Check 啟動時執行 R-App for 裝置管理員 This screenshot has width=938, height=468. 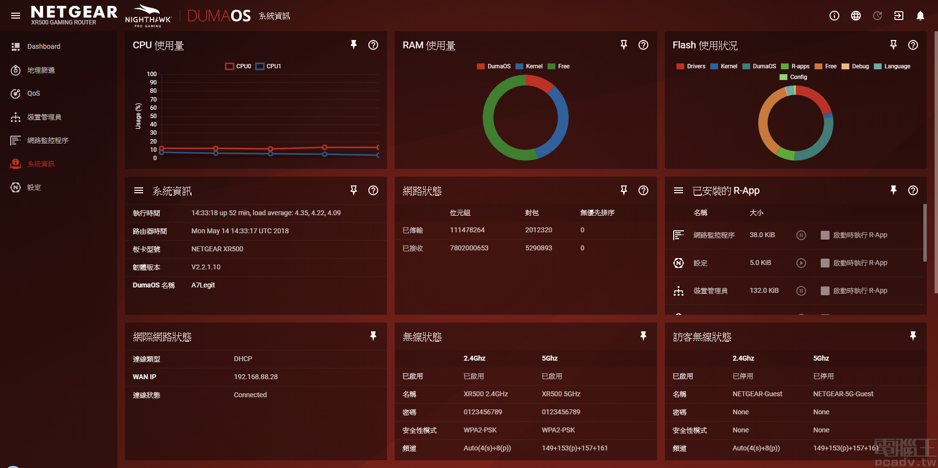825,291
